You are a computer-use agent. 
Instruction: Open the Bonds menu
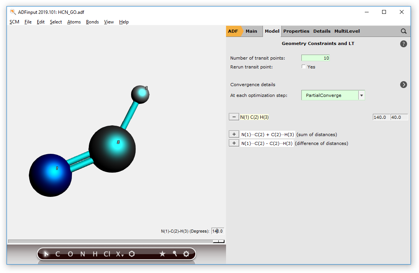pos(93,22)
